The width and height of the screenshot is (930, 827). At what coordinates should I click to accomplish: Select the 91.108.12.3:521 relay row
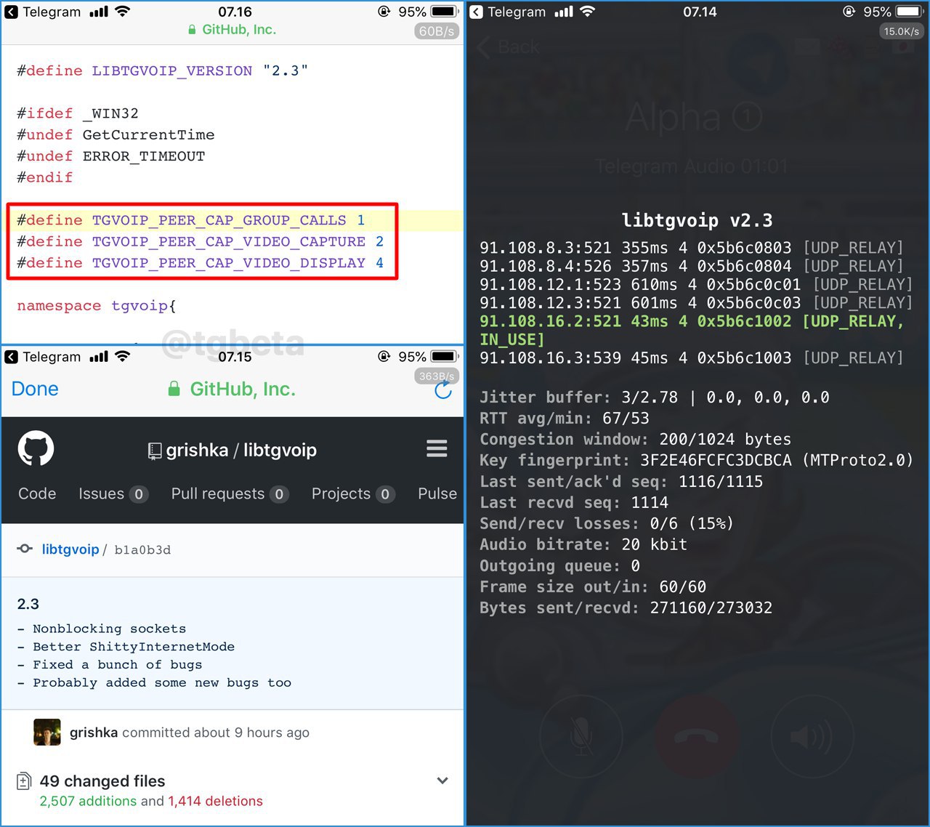pyautogui.click(x=696, y=302)
